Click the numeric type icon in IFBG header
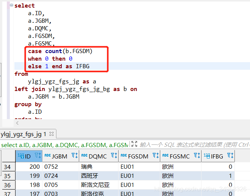250x196 pixels. click(207, 155)
